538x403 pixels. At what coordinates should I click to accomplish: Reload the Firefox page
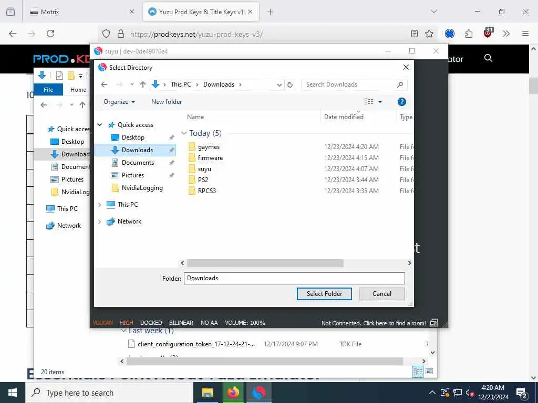50,34
